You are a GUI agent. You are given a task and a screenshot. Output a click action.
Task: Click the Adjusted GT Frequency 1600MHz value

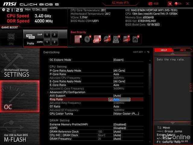119,110
